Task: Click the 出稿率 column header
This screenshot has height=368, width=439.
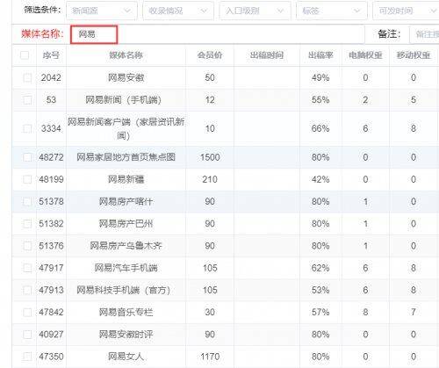Action: coord(320,55)
